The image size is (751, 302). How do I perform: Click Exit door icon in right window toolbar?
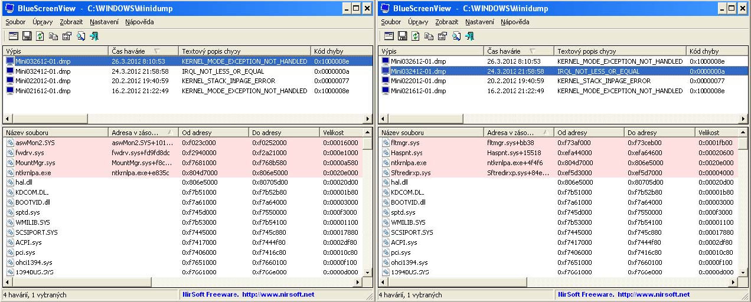470,36
